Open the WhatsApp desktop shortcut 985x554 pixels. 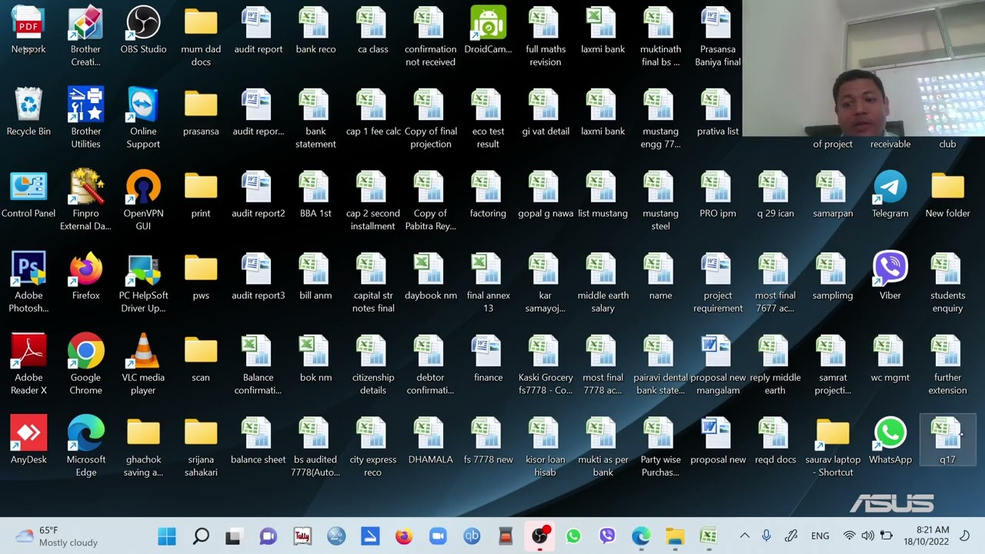(890, 441)
